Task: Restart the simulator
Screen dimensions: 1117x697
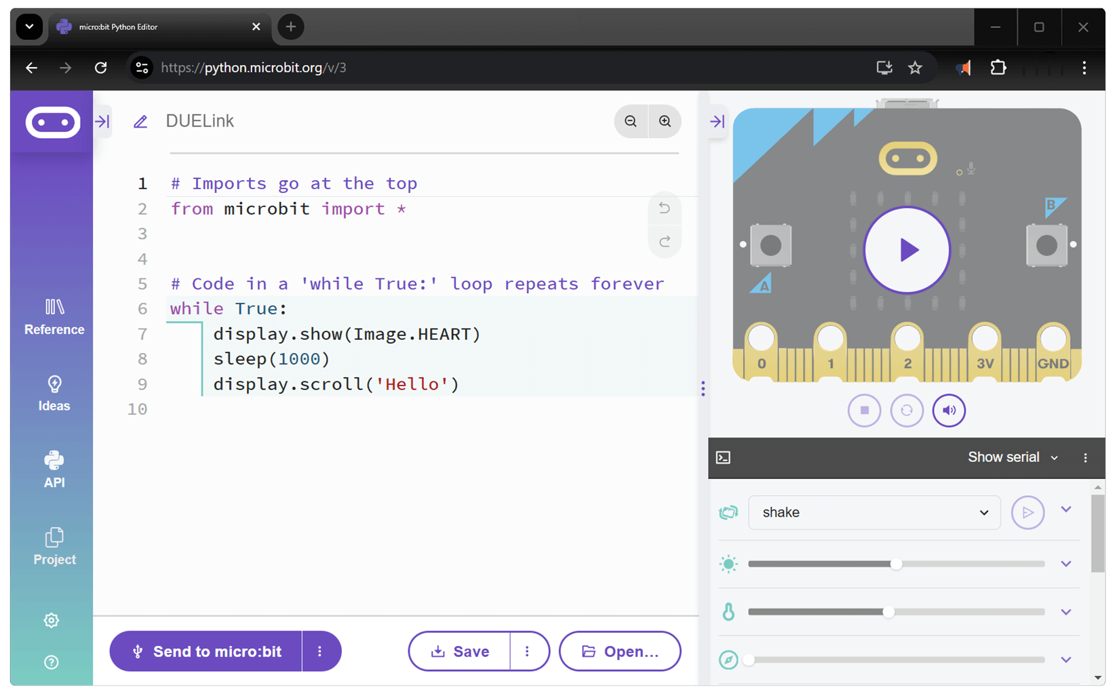Action: point(907,410)
